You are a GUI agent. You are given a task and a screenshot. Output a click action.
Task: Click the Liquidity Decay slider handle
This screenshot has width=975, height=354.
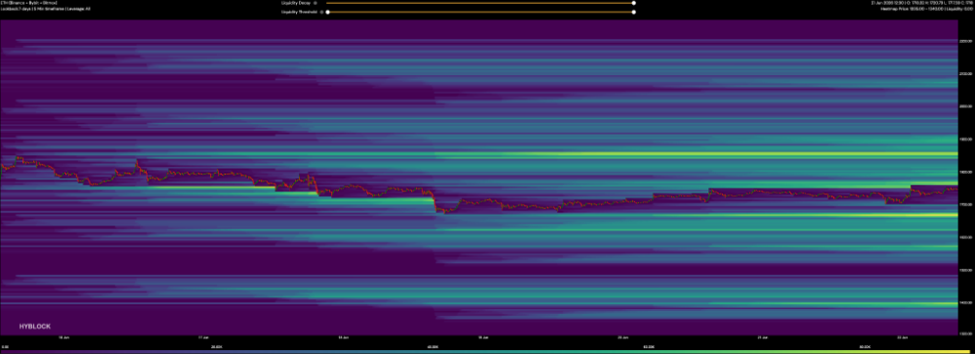click(x=634, y=3)
